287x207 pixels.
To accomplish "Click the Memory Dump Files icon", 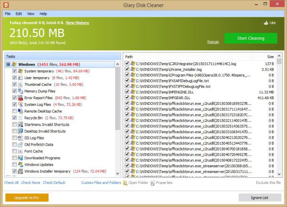I will pyautogui.click(x=20, y=91).
